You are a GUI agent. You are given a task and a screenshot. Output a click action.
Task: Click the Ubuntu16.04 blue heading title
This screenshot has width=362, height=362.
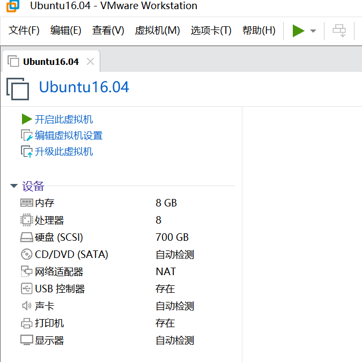tap(84, 87)
